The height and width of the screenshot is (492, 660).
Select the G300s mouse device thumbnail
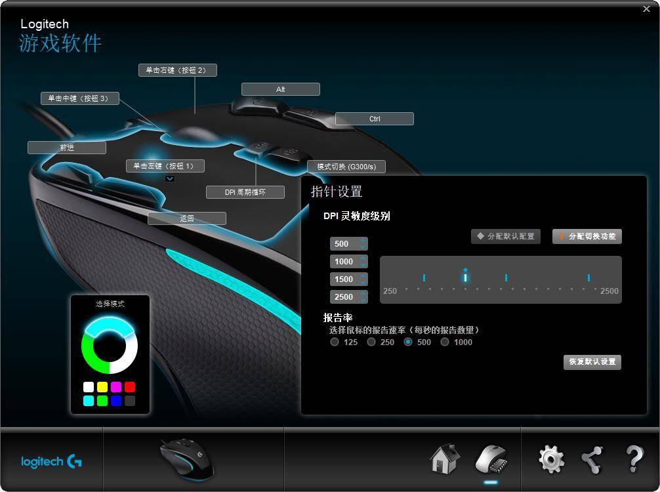(x=186, y=459)
